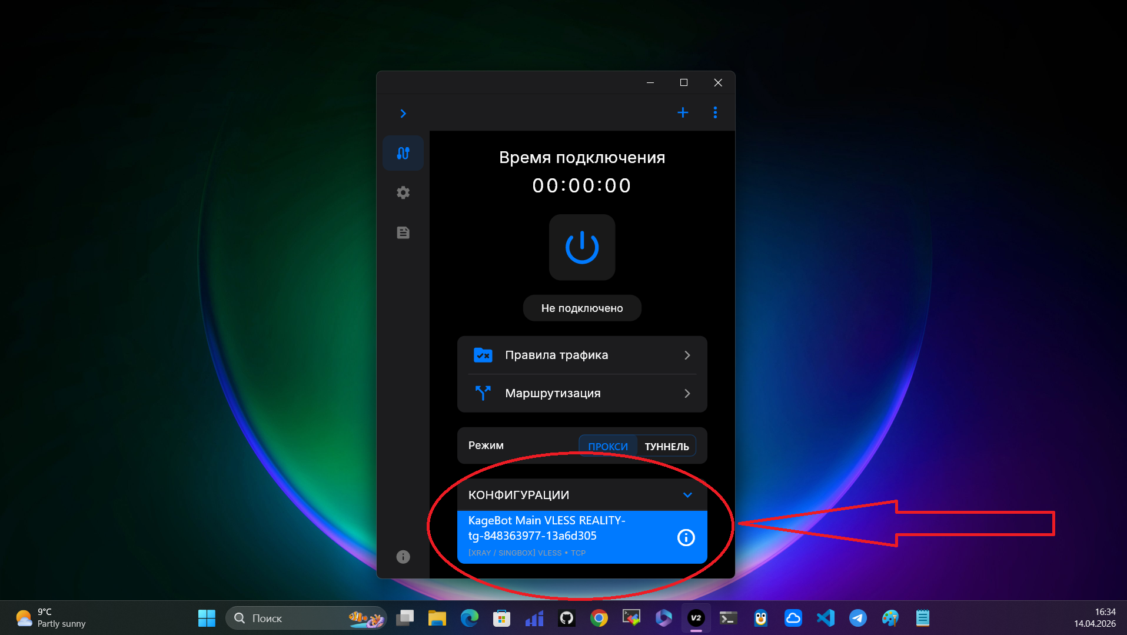Open Telegram from the taskbar

click(x=858, y=618)
